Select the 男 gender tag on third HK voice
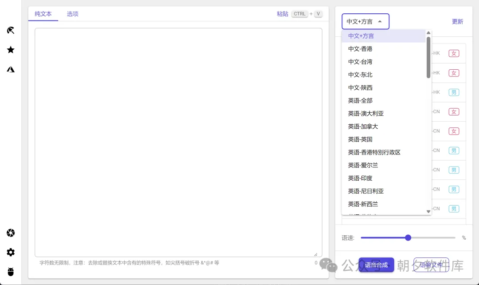Screen dimensions: 479x285 tap(454, 92)
